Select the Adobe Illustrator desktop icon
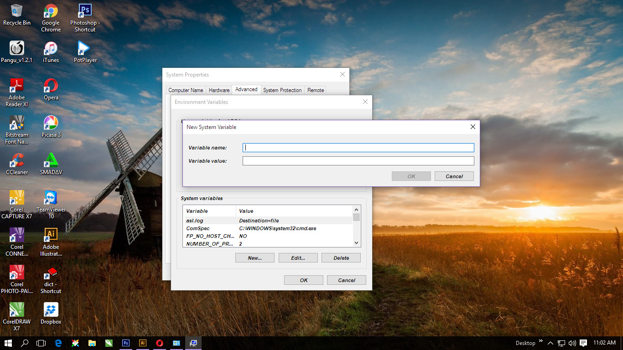The height and width of the screenshot is (350, 623). [x=51, y=242]
